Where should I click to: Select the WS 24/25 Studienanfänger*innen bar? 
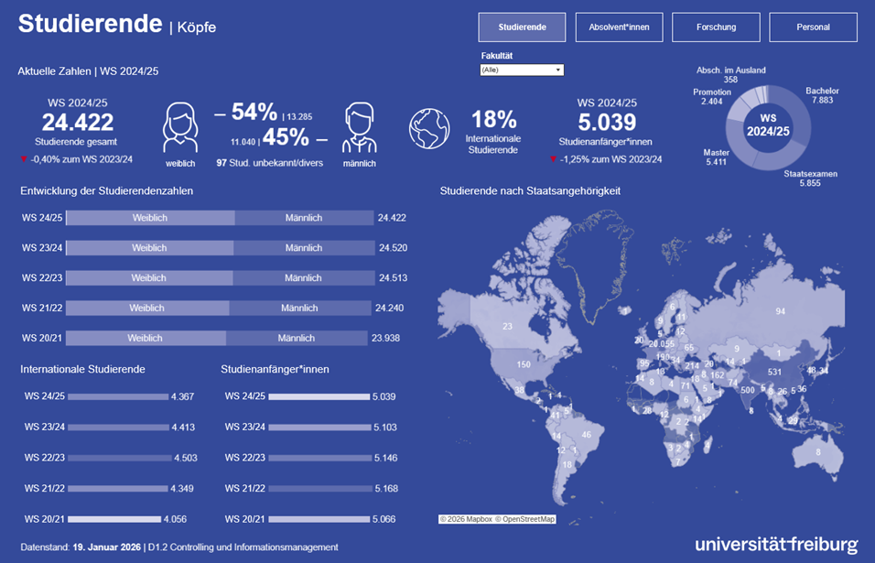[x=319, y=396]
